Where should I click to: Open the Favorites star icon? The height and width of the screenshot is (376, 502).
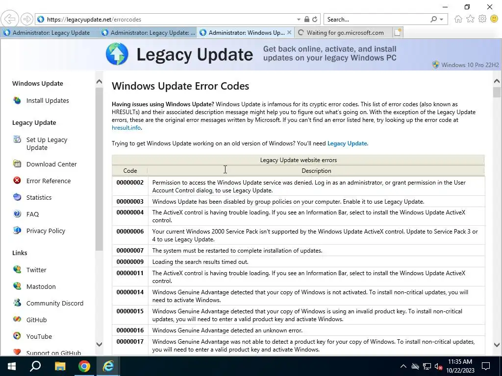pos(470,19)
